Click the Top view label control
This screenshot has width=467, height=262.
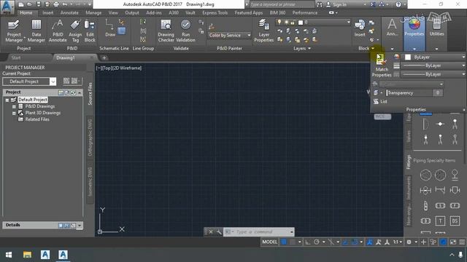point(107,68)
